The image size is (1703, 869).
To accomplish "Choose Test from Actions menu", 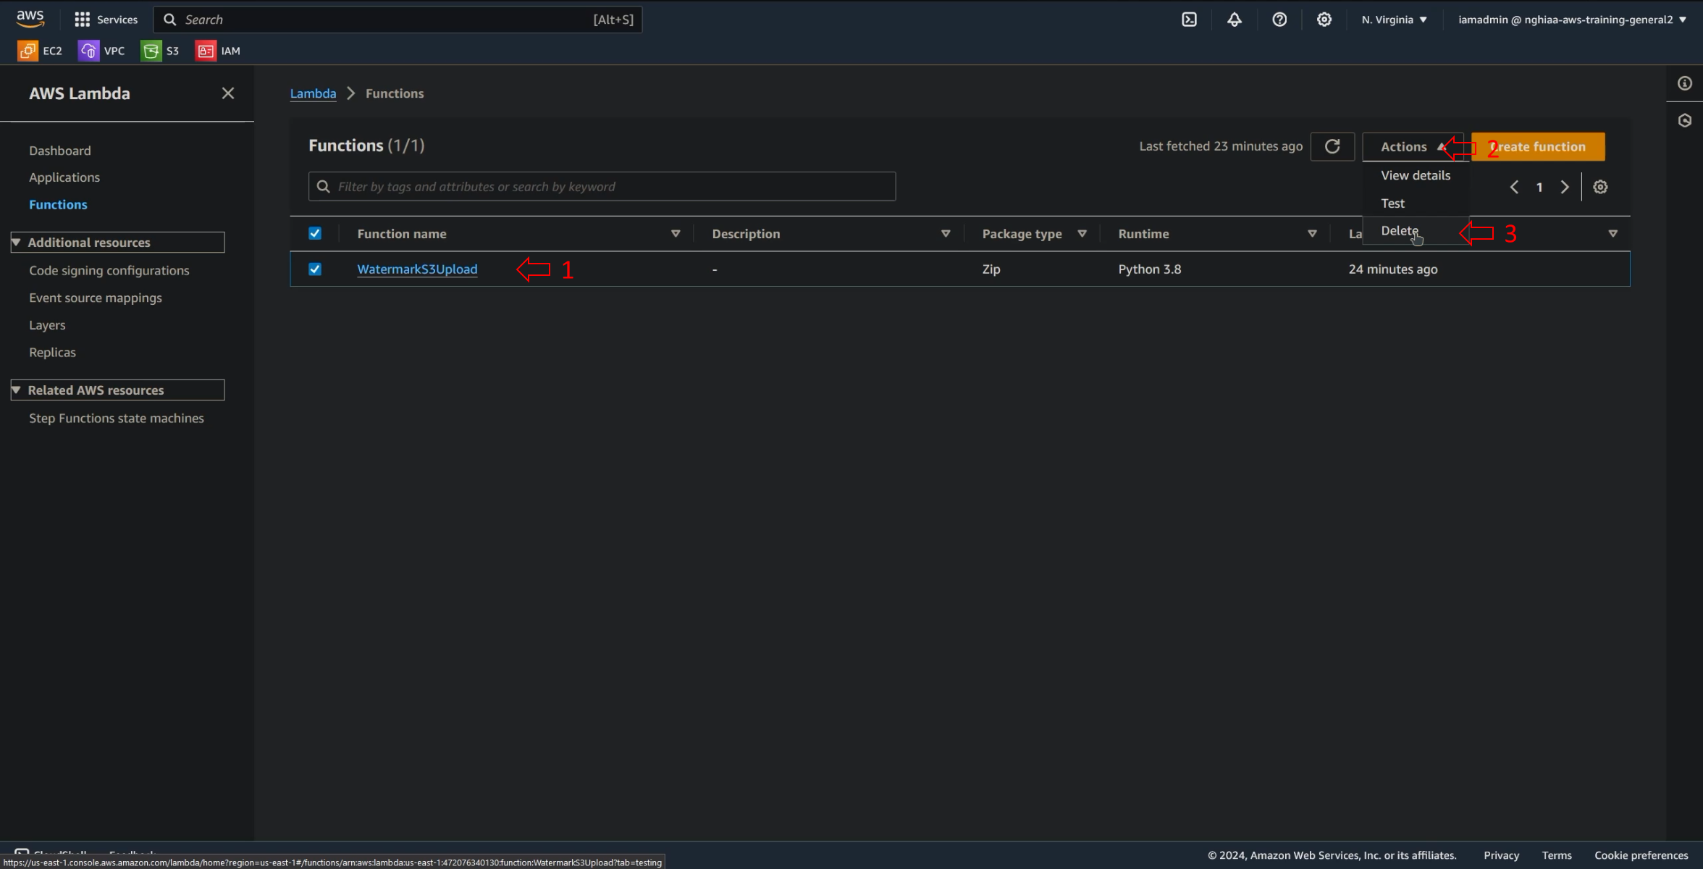I will coord(1416,203).
